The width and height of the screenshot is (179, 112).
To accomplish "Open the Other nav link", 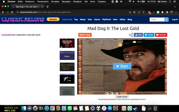I will tap(122, 19).
